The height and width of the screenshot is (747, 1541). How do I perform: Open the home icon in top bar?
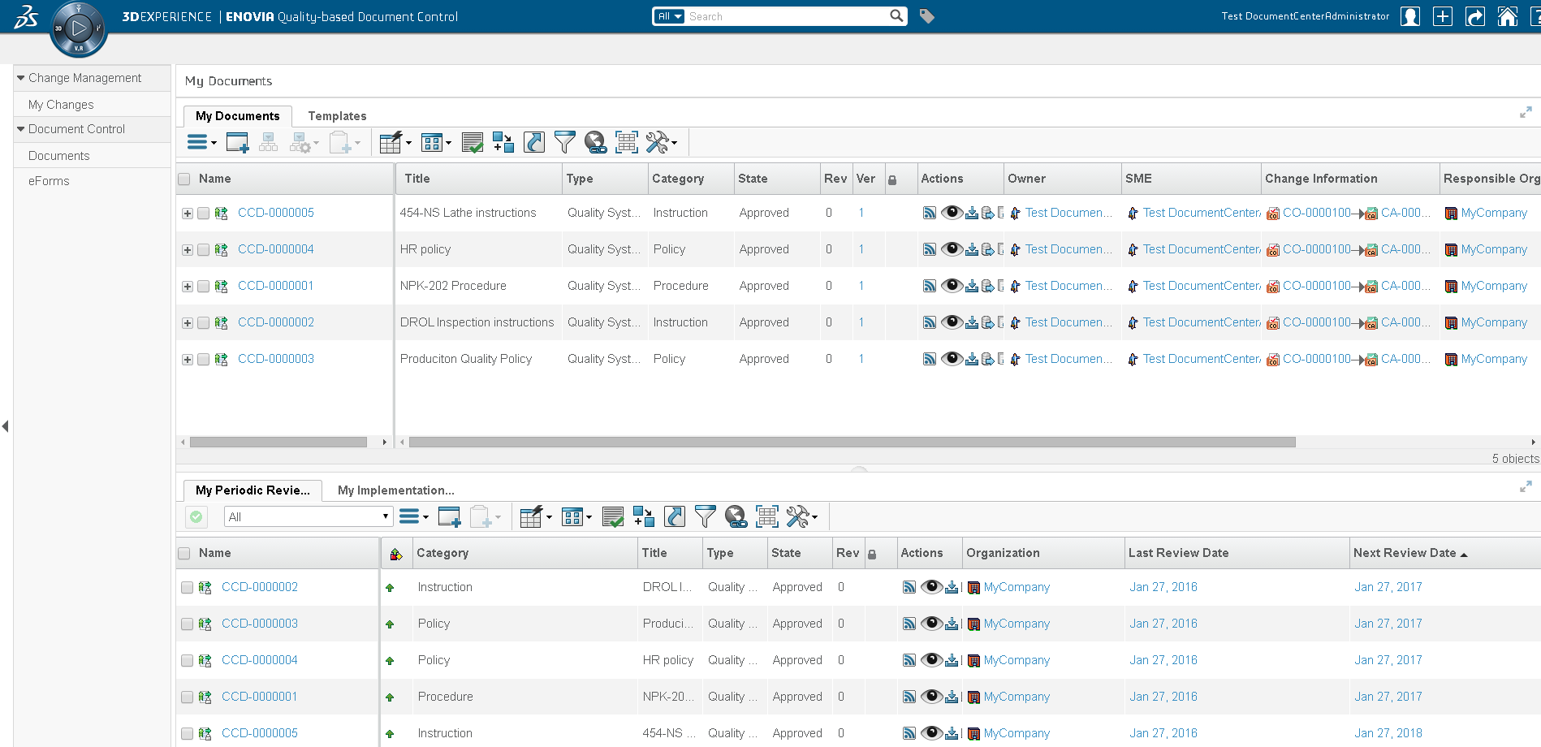1507,16
